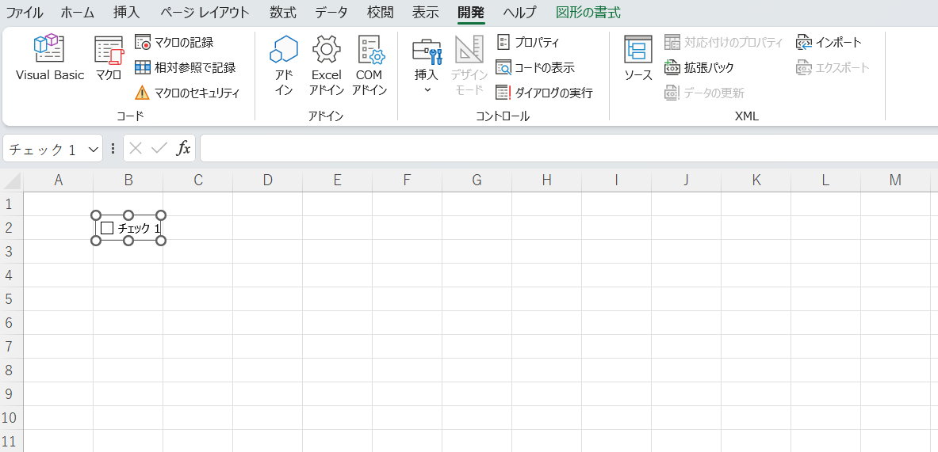Open the マクロ list button
This screenshot has width=938, height=452.
(109, 58)
